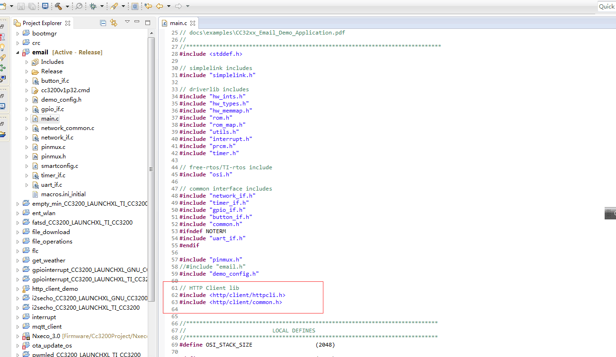Viewport: 616px width, 357px height.
Task: Click the blue monitor terminal toolbar icon
Action: pos(45,6)
